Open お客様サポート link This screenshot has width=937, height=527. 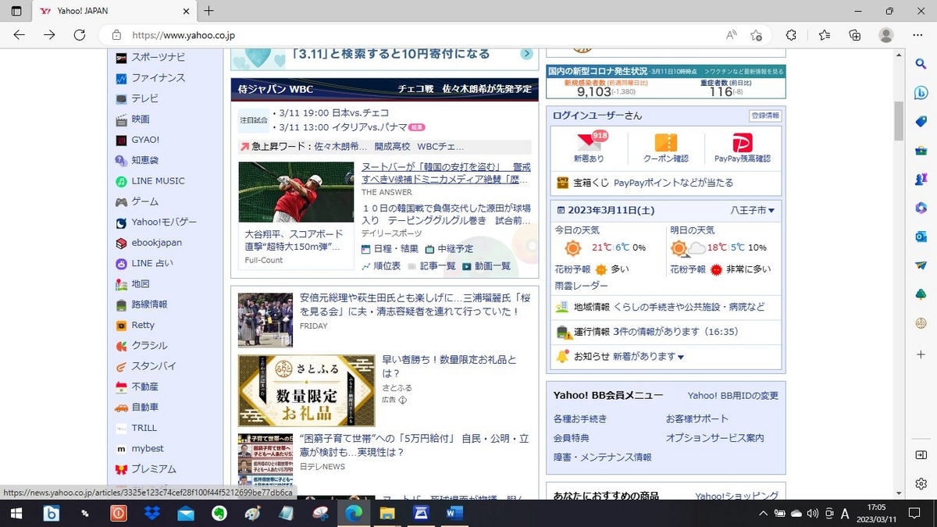tap(697, 419)
